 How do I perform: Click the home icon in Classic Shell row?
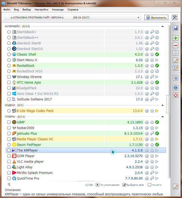click(147, 55)
